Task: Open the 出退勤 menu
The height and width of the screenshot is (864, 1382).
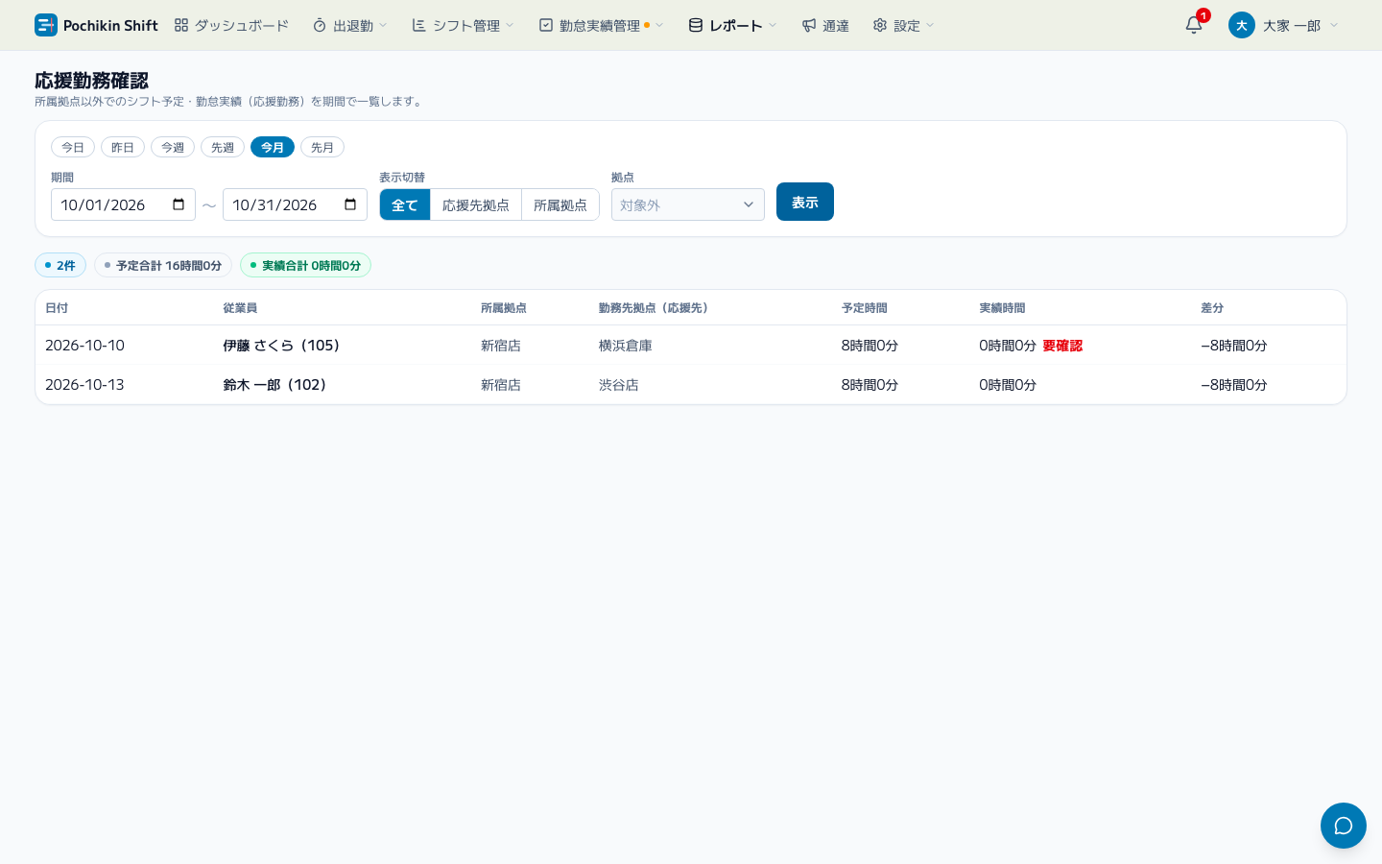Action: click(x=349, y=25)
